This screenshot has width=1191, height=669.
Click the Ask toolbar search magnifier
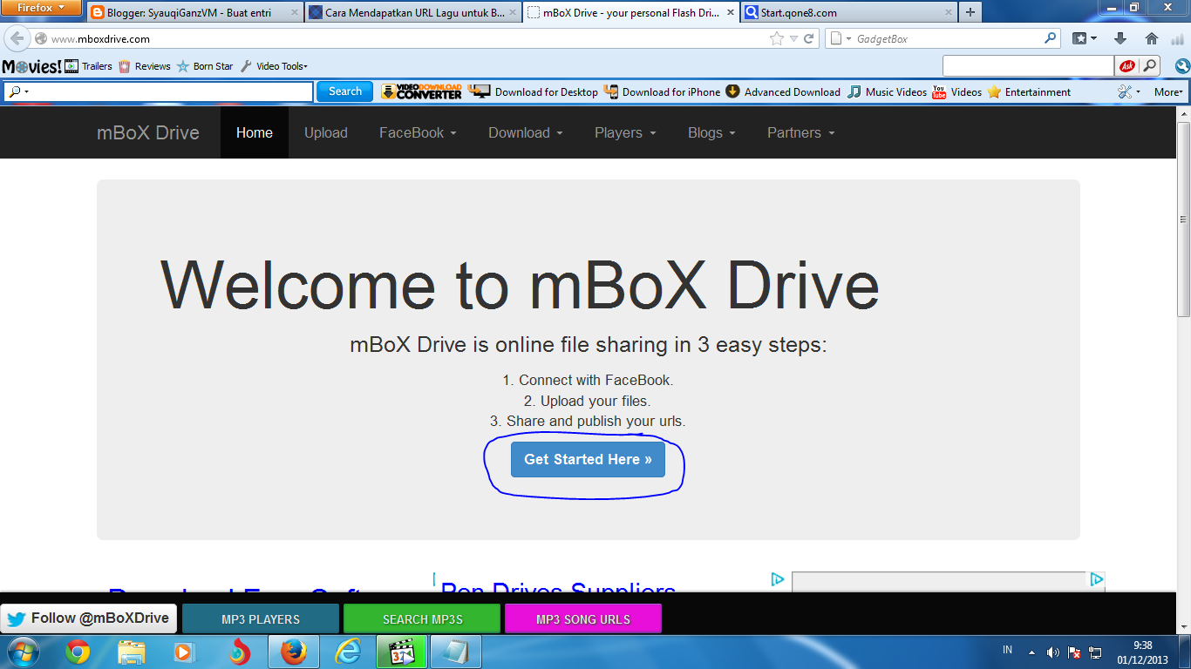pos(1150,66)
